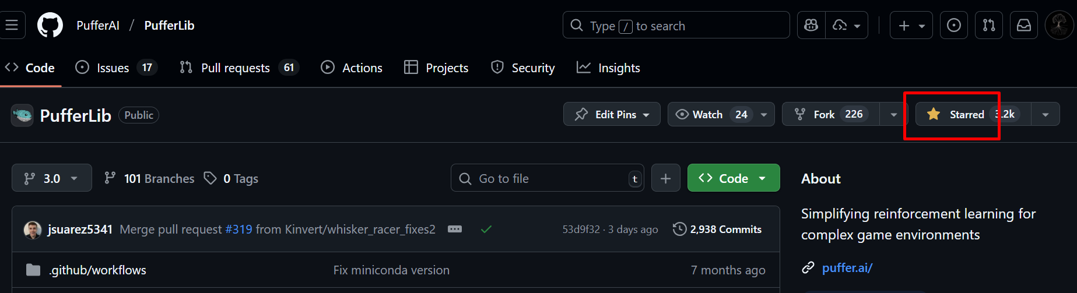Open the Pull requests tab
Image resolution: width=1077 pixels, height=293 pixels.
pos(240,68)
